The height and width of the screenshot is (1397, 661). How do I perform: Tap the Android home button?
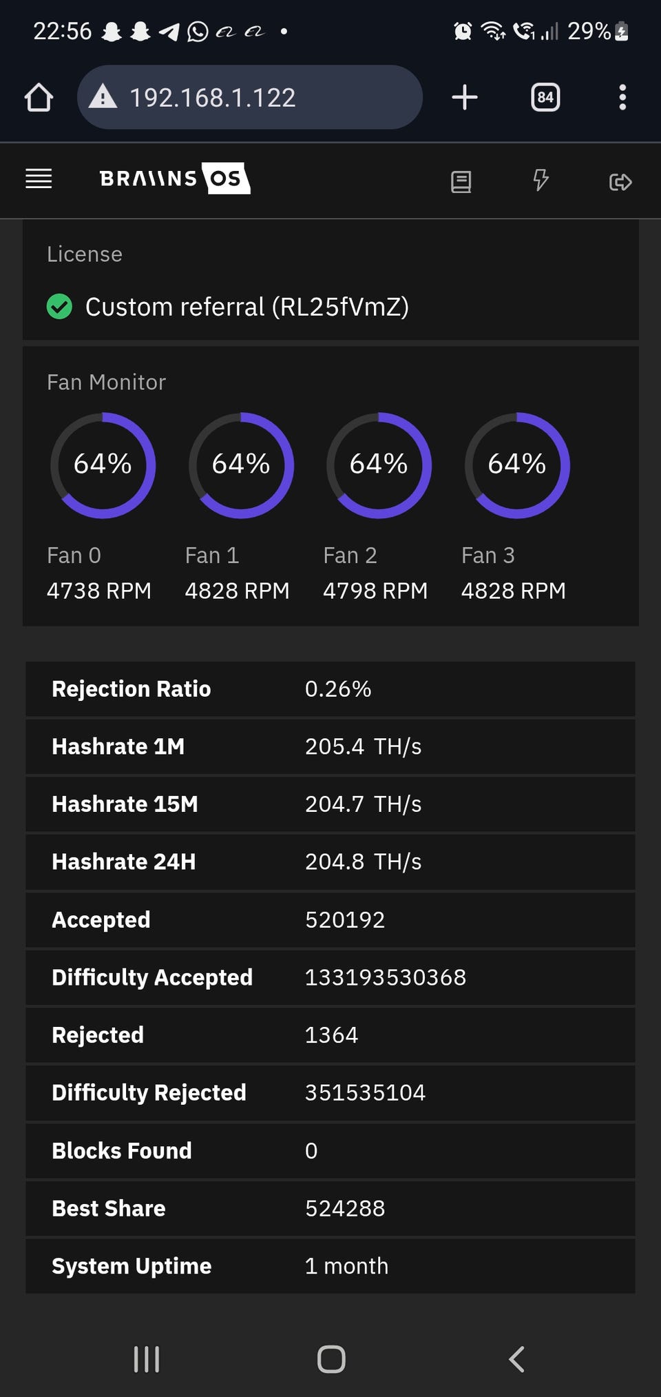[x=331, y=1359]
